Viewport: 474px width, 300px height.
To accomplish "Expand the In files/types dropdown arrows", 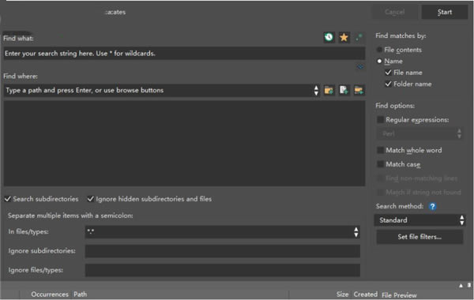I will [x=356, y=232].
